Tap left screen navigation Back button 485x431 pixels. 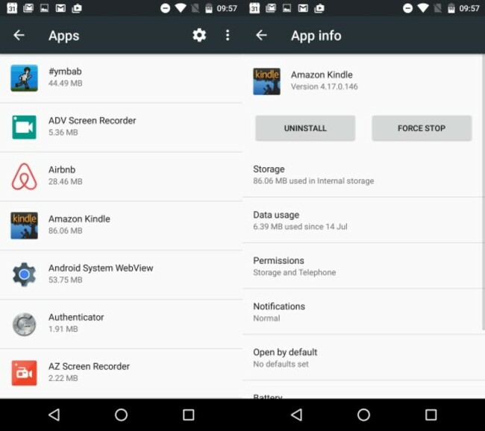[x=54, y=415]
